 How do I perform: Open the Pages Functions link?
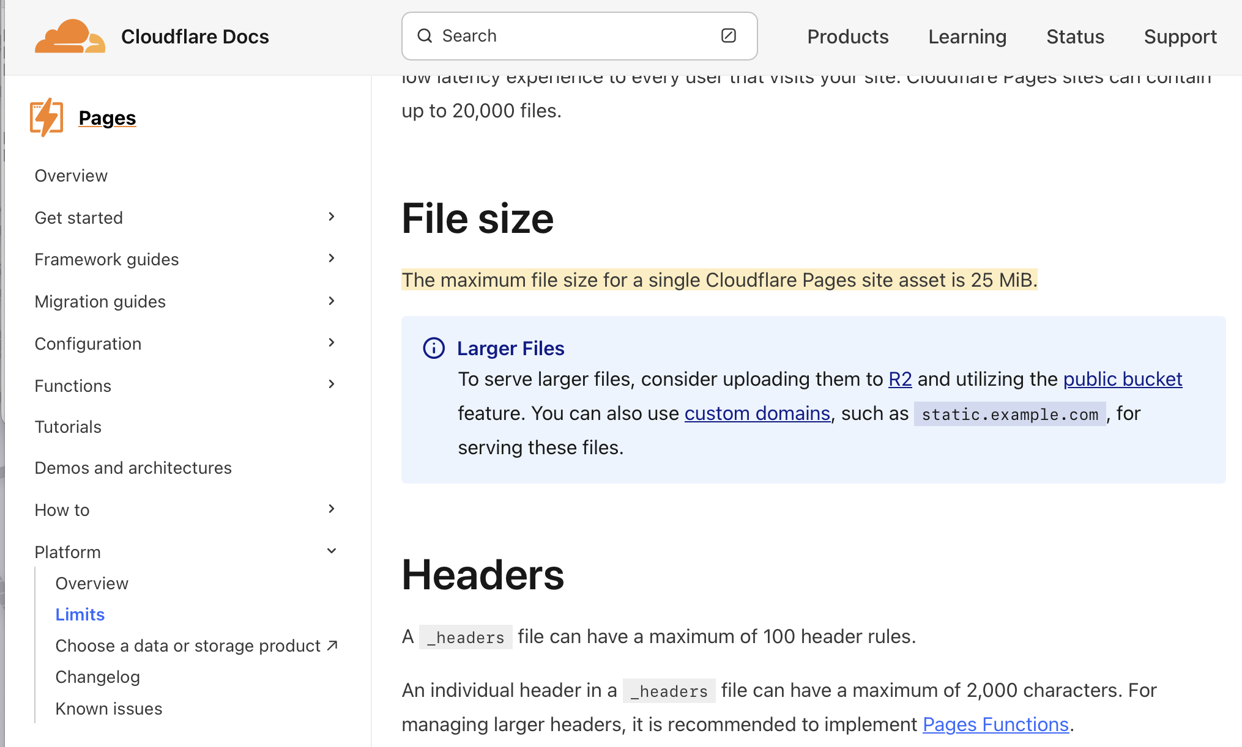coord(995,724)
